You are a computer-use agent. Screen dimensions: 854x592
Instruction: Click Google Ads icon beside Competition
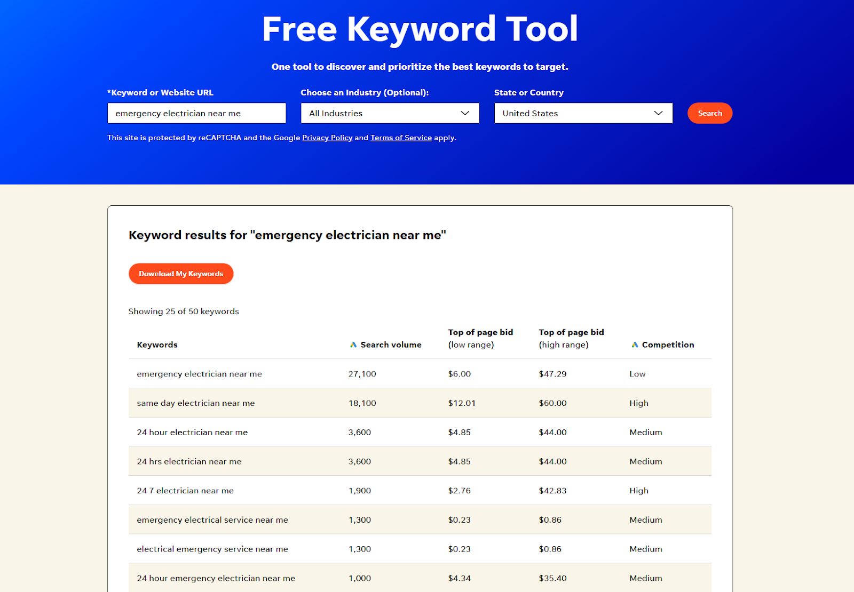coord(635,345)
